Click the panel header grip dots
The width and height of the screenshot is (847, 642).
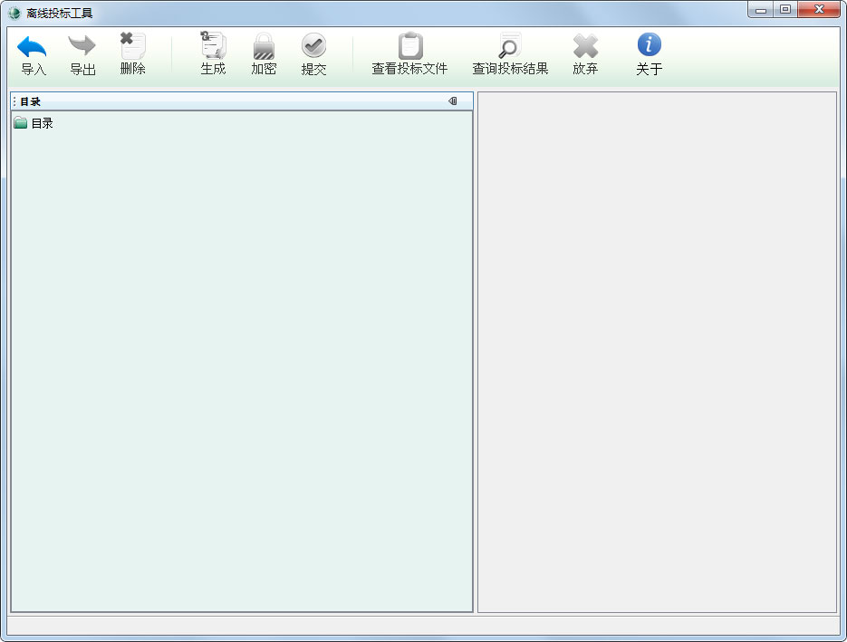(14, 101)
